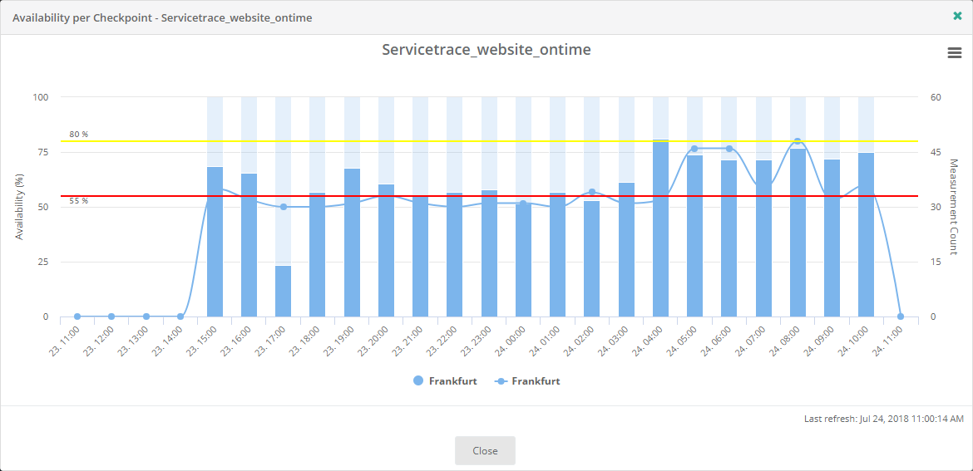The width and height of the screenshot is (973, 471).
Task: Click the line marker at 24. 02:00
Action: point(592,192)
